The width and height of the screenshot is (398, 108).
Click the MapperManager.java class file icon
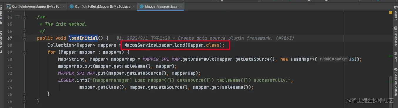(142, 6)
